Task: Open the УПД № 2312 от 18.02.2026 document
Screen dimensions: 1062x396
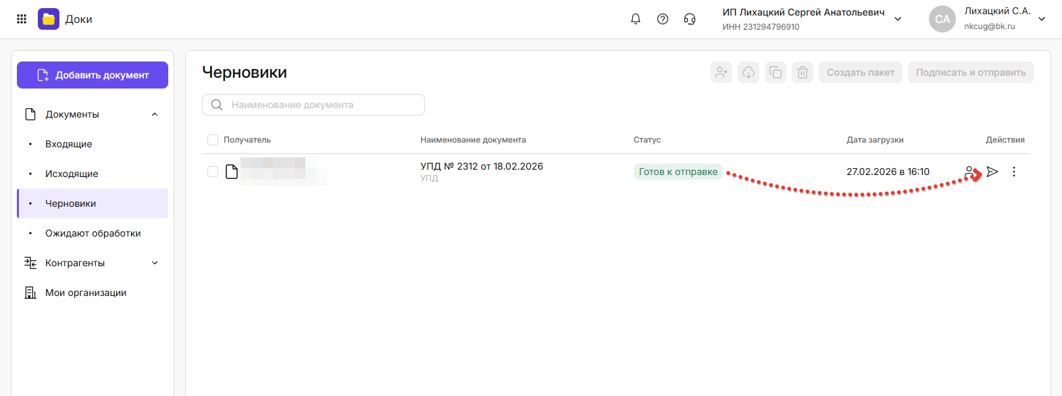Action: coord(481,166)
